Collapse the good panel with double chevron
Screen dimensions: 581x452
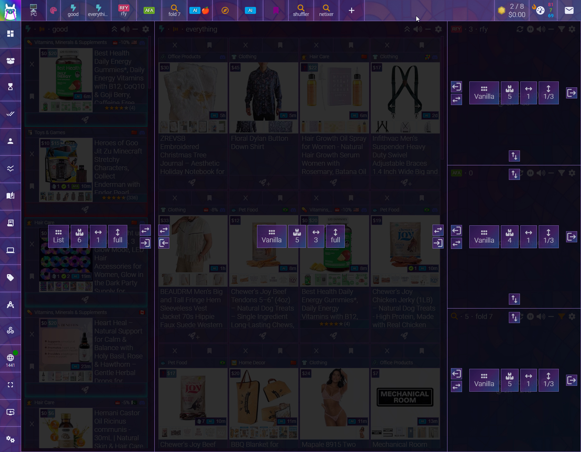[x=114, y=29]
